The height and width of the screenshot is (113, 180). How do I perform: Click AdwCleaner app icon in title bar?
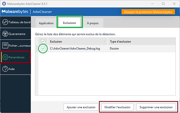(x=4, y=4)
